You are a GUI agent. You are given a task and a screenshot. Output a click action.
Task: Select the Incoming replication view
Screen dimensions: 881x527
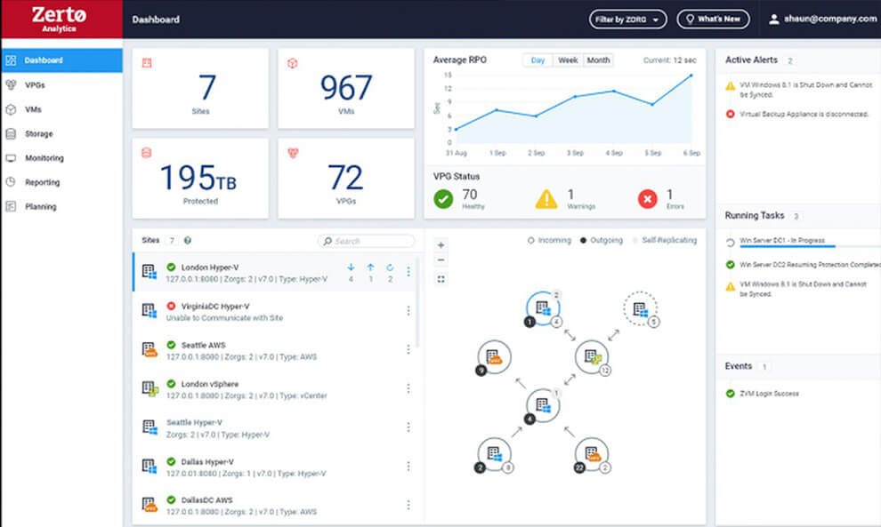[x=549, y=239]
